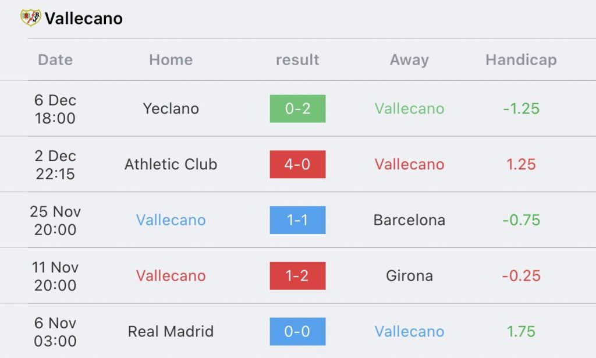Viewport: 596px width, 358px height.
Task: Open the blue 0-0 result badge
Action: [x=297, y=331]
